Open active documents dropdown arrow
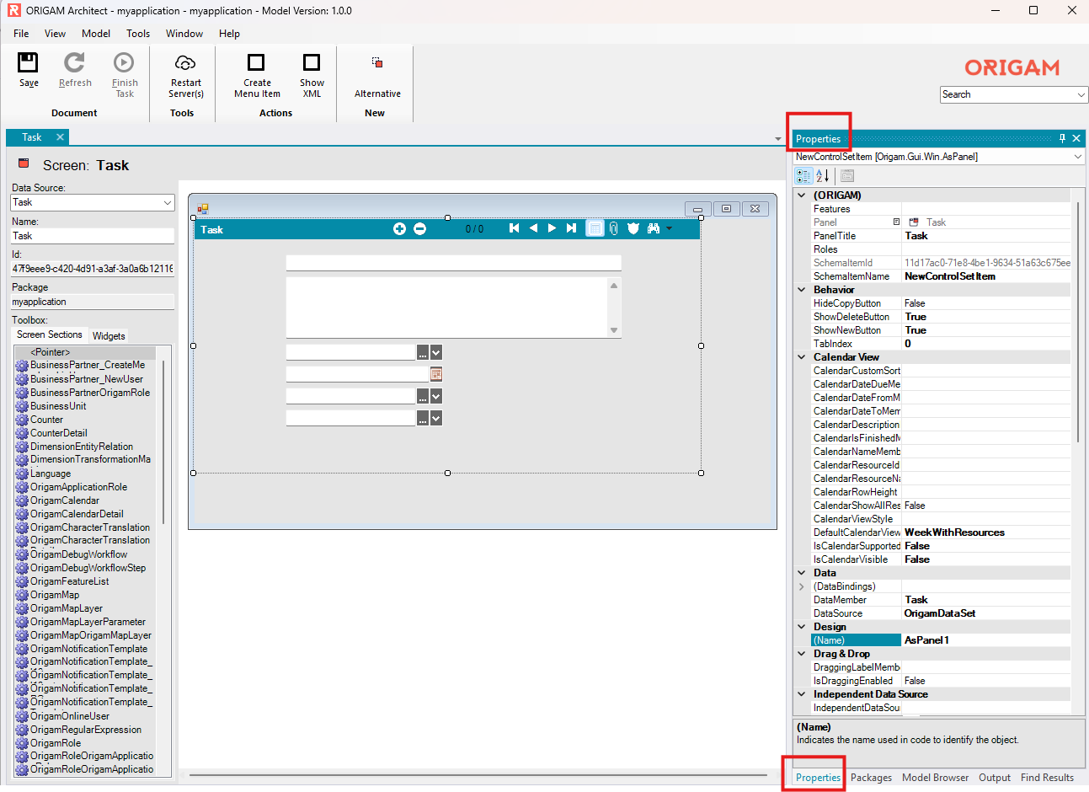Screen dimensions: 1089x792 (778, 138)
